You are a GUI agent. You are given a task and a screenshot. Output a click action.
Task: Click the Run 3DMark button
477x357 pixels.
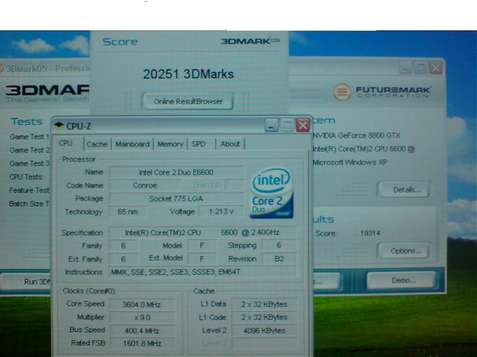point(26,281)
